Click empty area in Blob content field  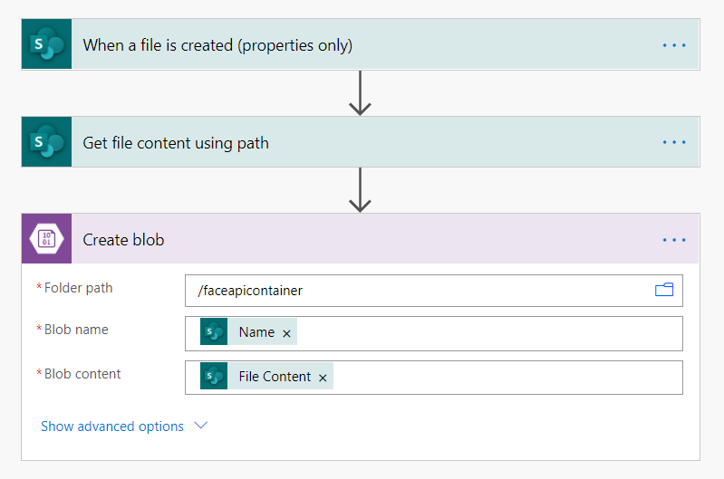point(507,377)
